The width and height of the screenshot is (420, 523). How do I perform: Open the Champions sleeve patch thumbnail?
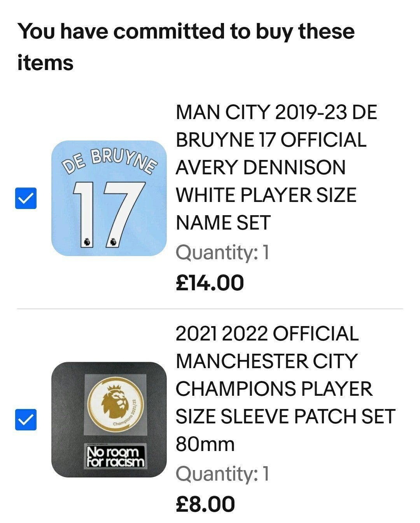[109, 419]
